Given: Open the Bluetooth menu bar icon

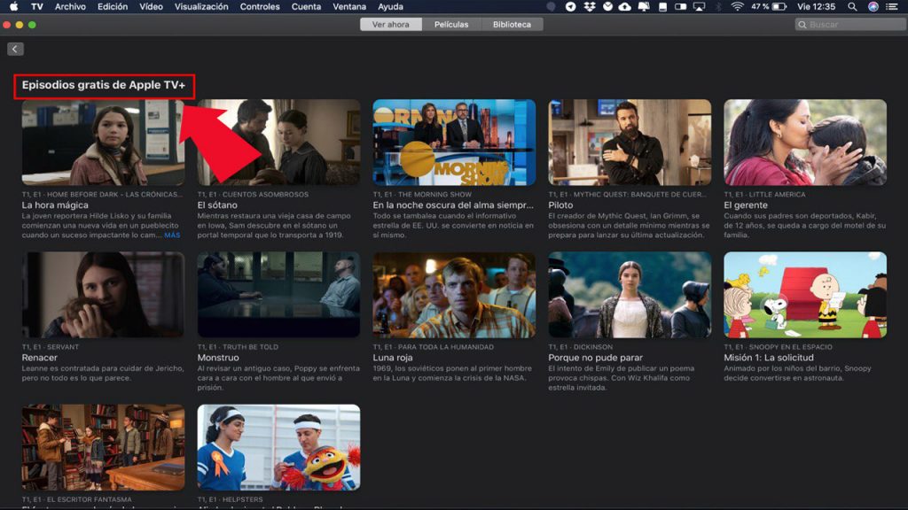Looking at the screenshot, I should pyautogui.click(x=718, y=7).
